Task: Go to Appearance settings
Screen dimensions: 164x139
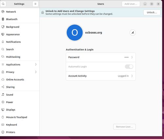Action: point(20,34)
